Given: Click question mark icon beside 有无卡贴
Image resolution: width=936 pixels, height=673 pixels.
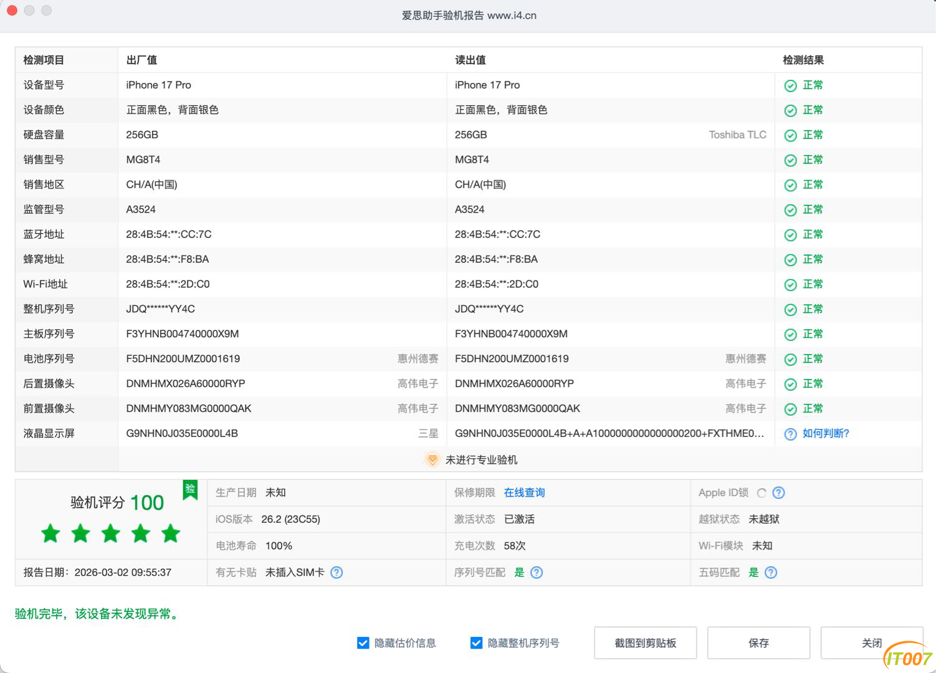Looking at the screenshot, I should pyautogui.click(x=337, y=572).
